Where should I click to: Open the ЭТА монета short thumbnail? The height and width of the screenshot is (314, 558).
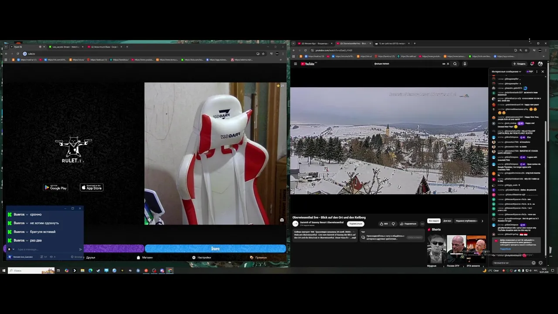[476, 250]
